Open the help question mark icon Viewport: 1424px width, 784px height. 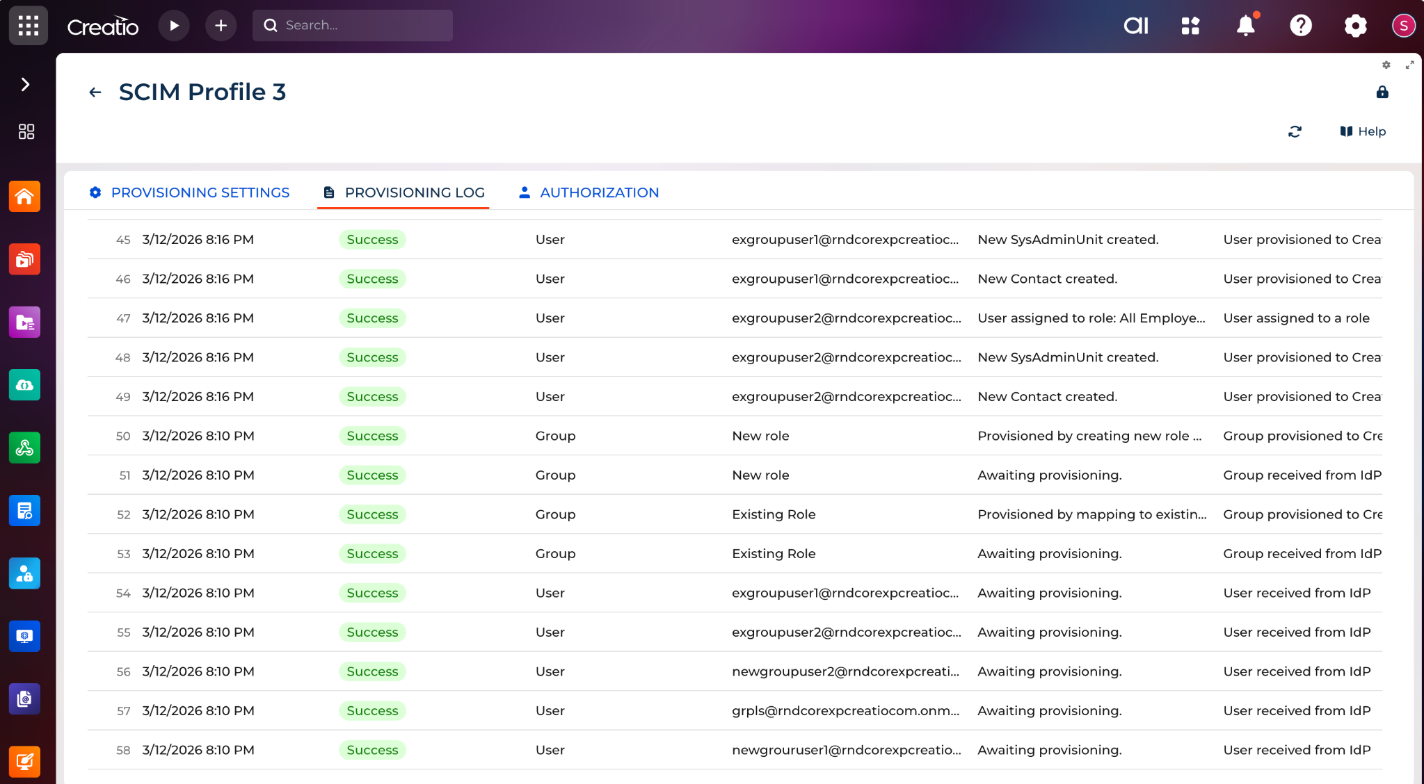[1300, 26]
